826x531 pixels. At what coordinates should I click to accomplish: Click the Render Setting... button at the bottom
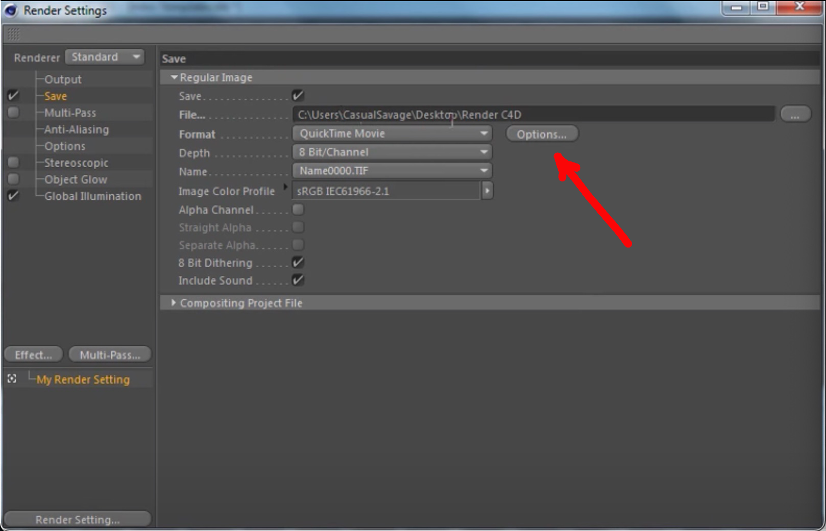(x=78, y=519)
